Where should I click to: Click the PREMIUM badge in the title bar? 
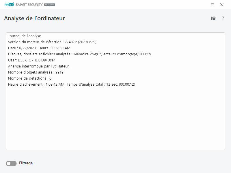[50, 5]
